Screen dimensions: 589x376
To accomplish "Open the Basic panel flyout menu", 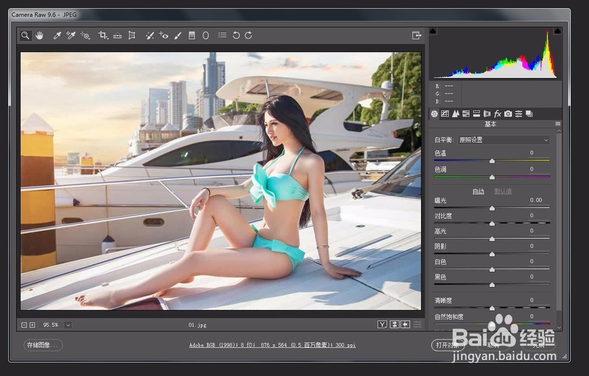I will click(557, 124).
